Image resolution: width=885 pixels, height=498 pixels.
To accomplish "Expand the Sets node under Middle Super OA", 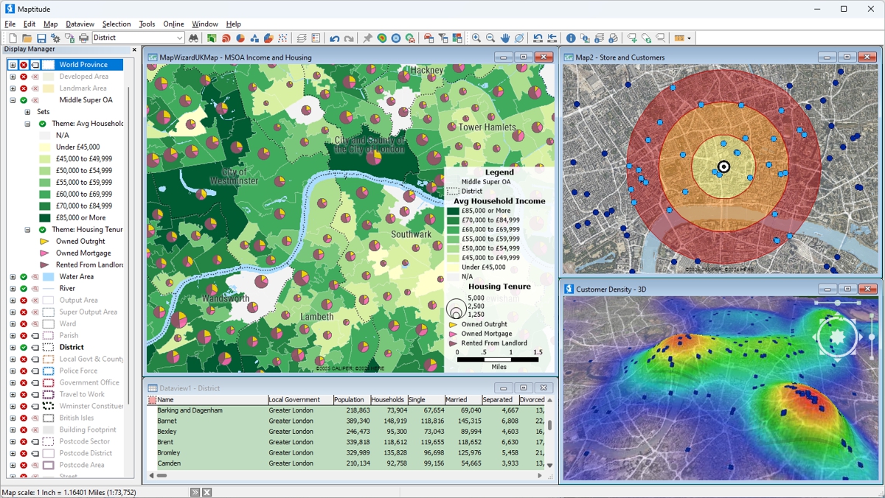I will point(27,111).
